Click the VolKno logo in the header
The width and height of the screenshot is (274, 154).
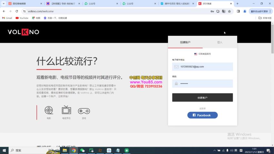tap(23, 32)
